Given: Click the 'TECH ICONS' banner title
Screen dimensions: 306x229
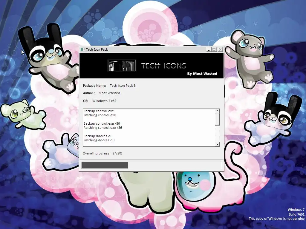Looking at the screenshot, I should pos(163,66).
